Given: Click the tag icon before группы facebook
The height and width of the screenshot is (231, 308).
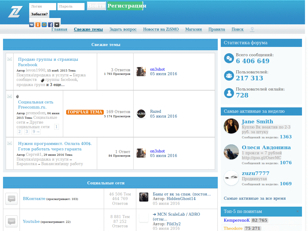Looking at the screenshot, I should (42, 80).
